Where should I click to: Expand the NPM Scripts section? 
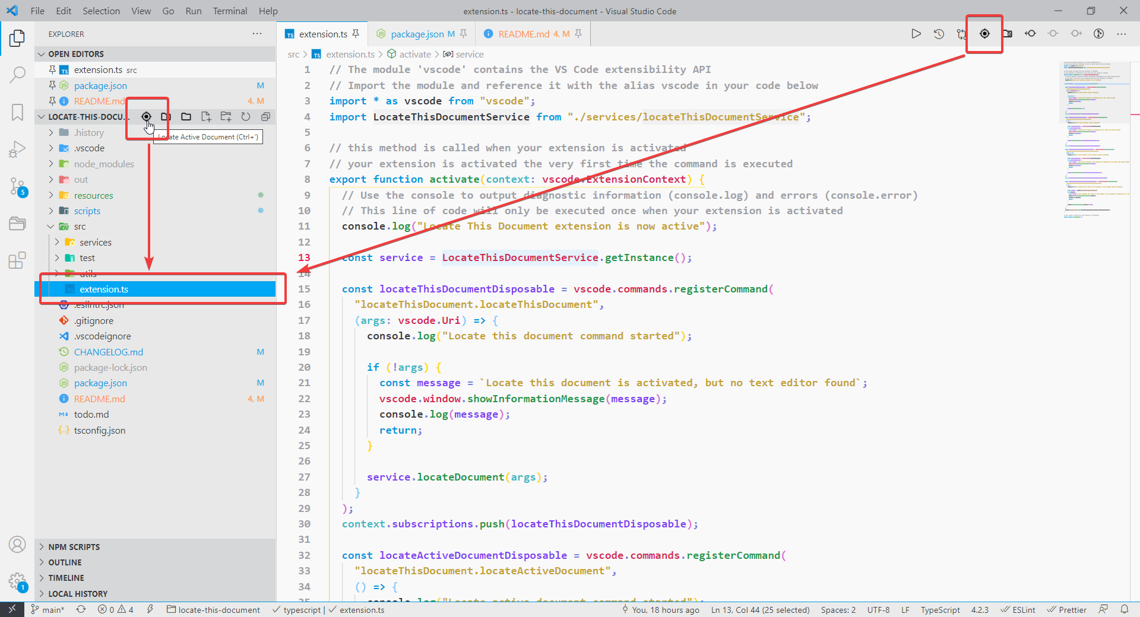tap(155, 547)
